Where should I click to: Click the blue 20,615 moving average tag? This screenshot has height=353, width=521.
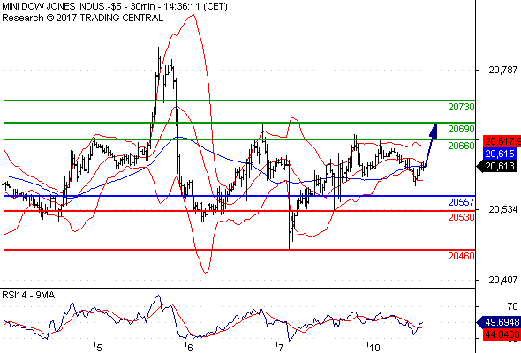500,154
